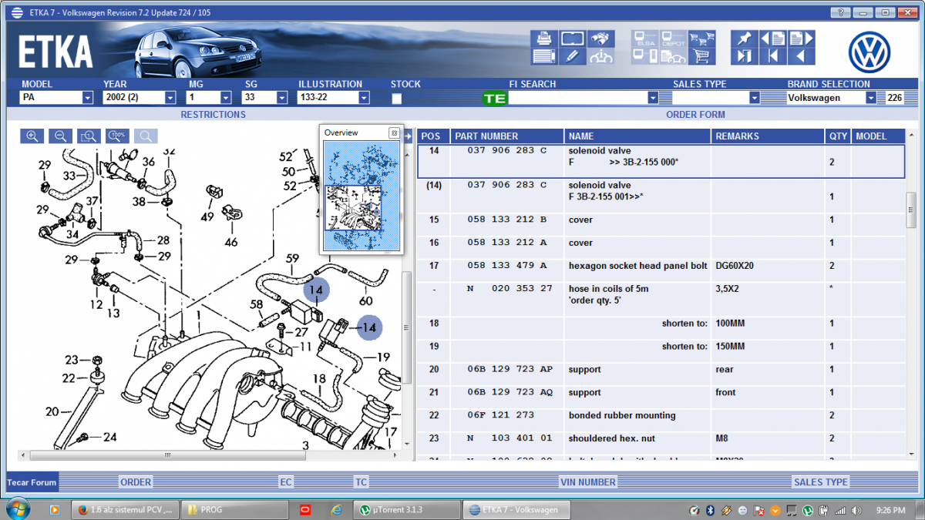The image size is (925, 520).
Task: Click the parts list icon below the printer
Action: pyautogui.click(x=543, y=56)
